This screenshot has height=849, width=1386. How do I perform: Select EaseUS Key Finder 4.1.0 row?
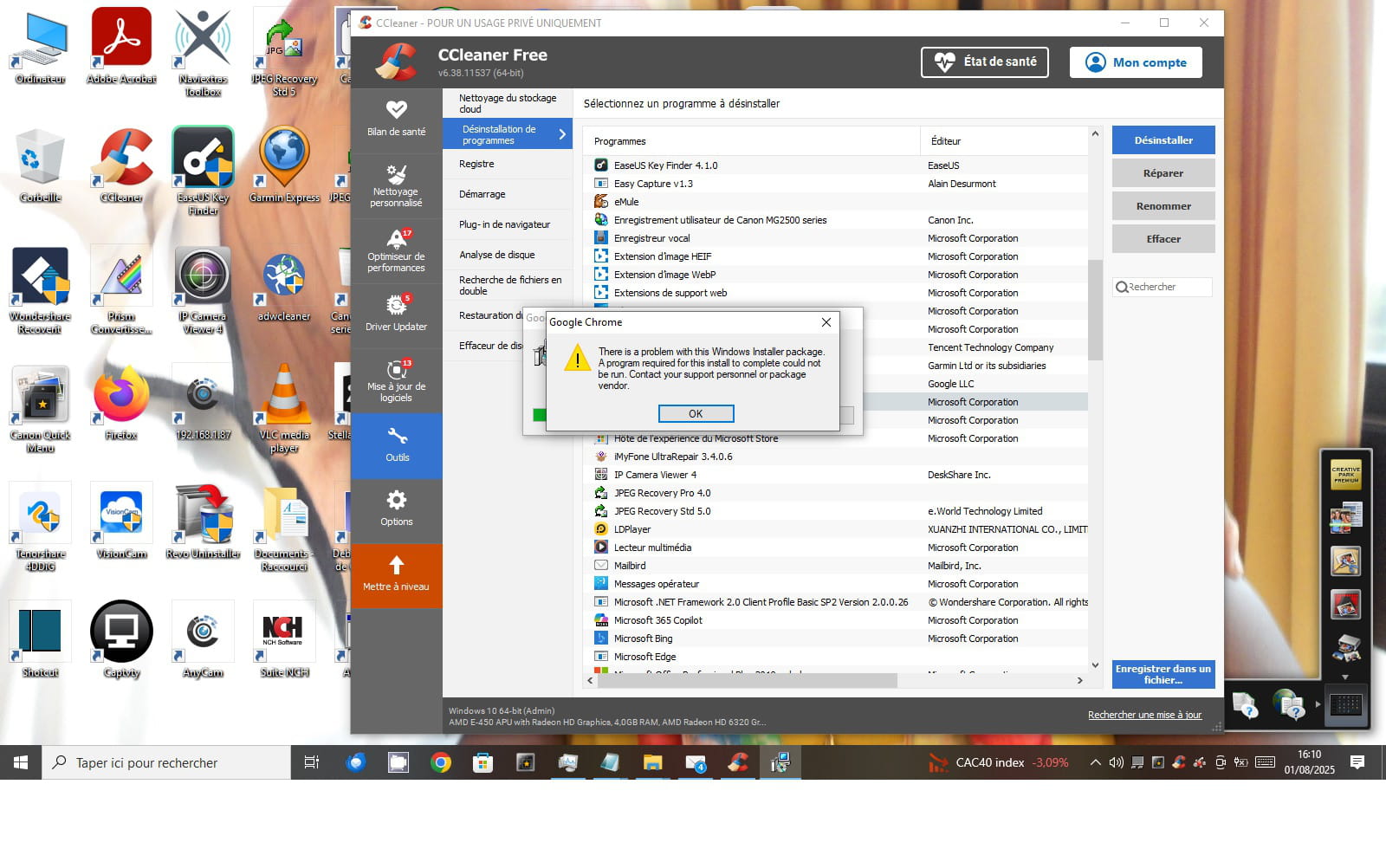[x=836, y=165]
